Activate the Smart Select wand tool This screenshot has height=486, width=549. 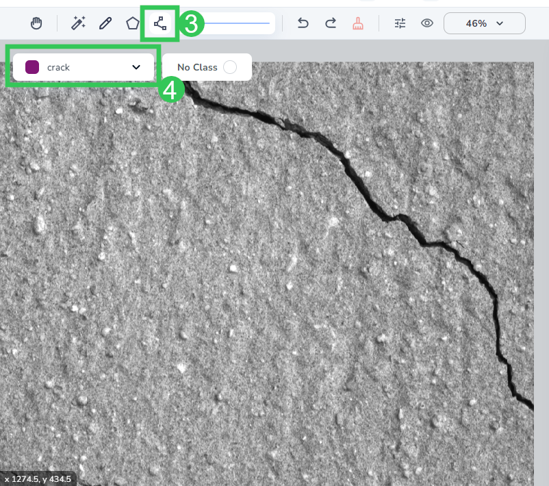tap(77, 23)
